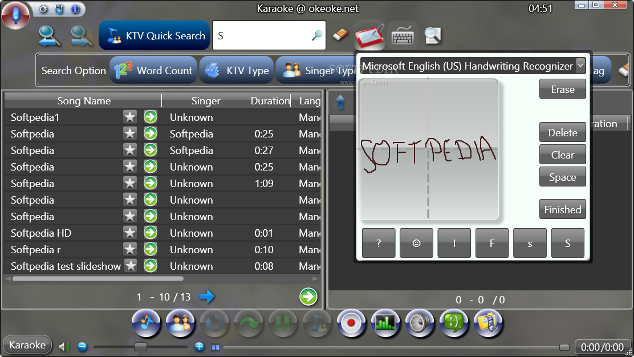Decrease volume with blue minus button
The height and width of the screenshot is (357, 634).
(x=82, y=347)
